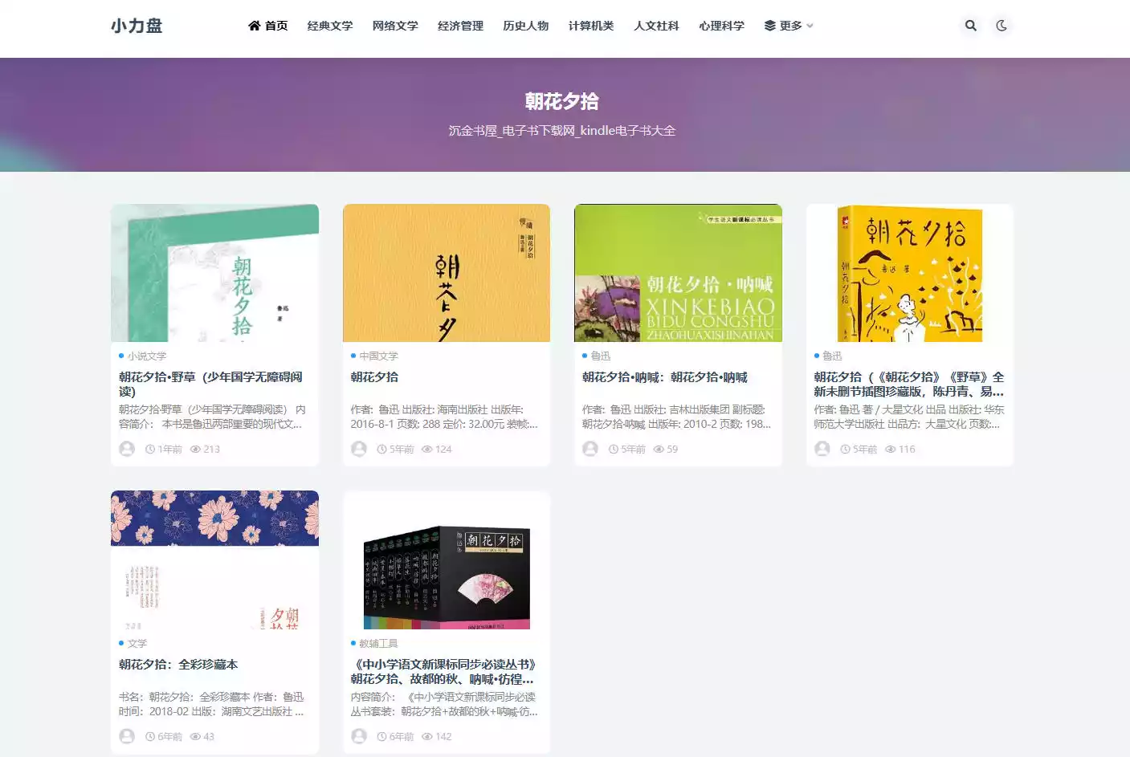Select 鲁迅 tag on 珍藏版 card
Screen dimensions: 1130x757
point(832,356)
